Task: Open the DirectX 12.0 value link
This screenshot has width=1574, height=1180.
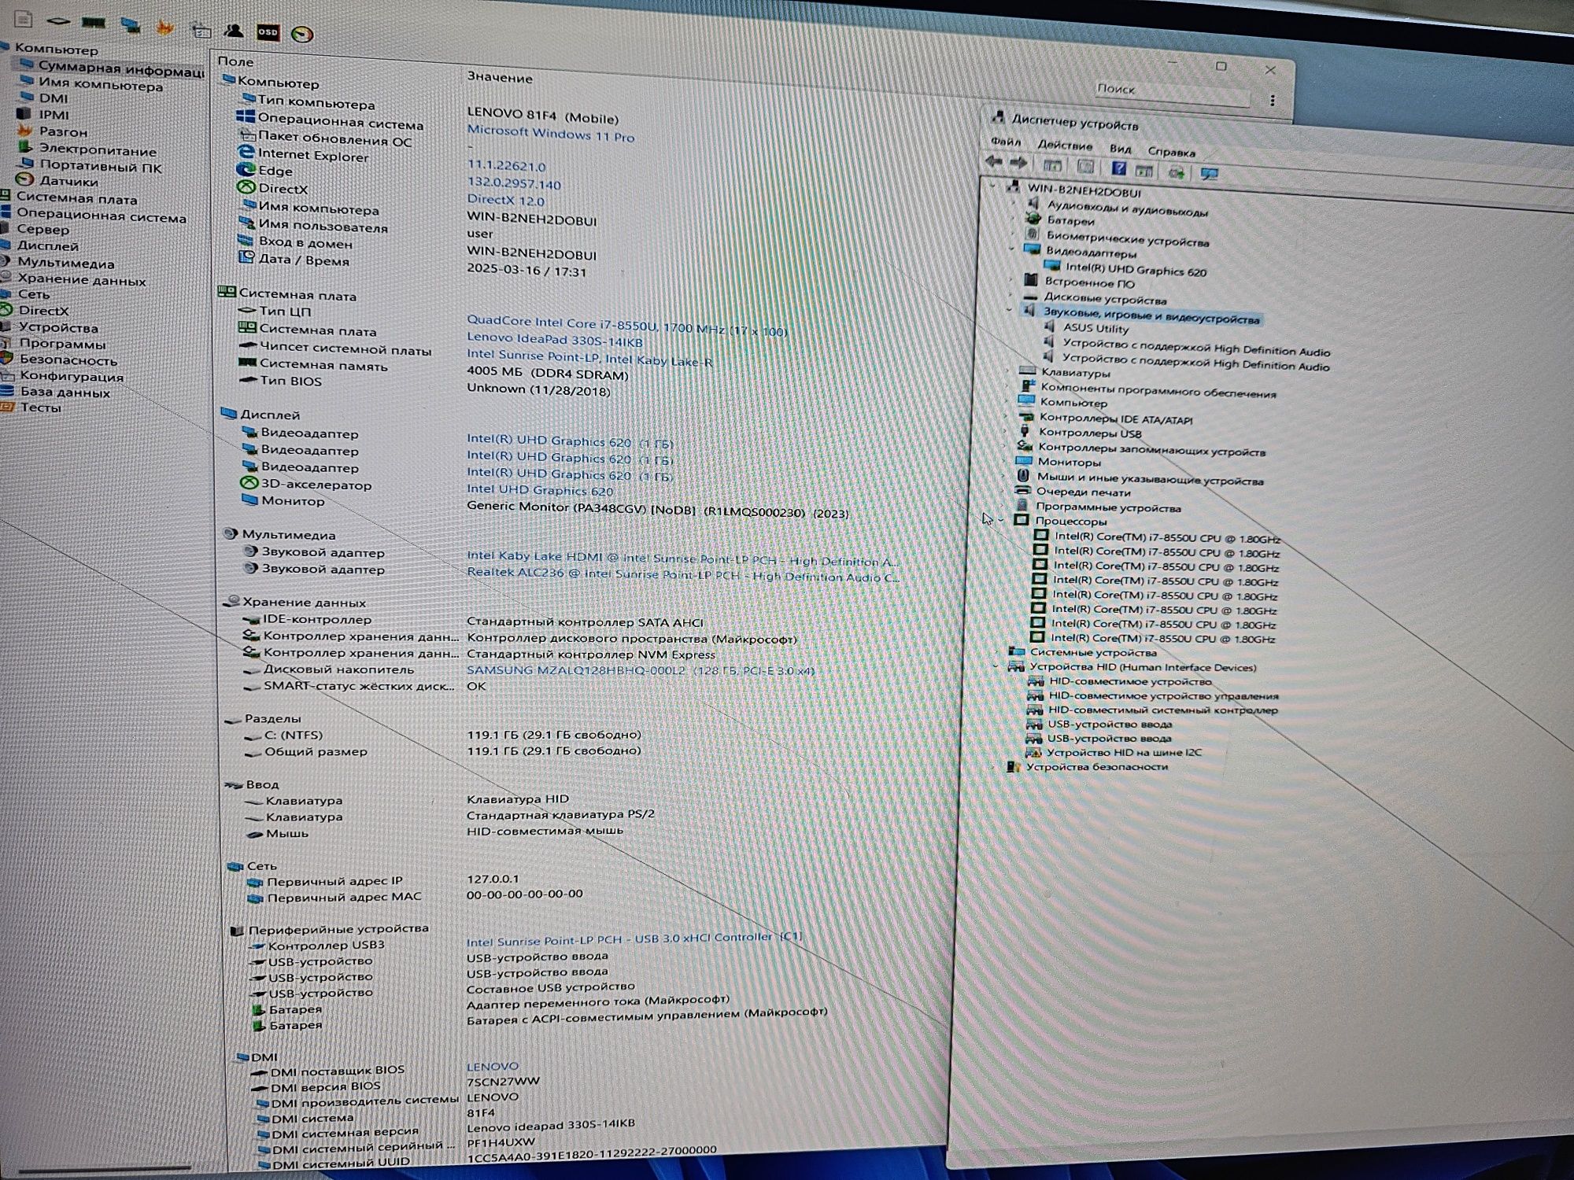Action: (506, 201)
